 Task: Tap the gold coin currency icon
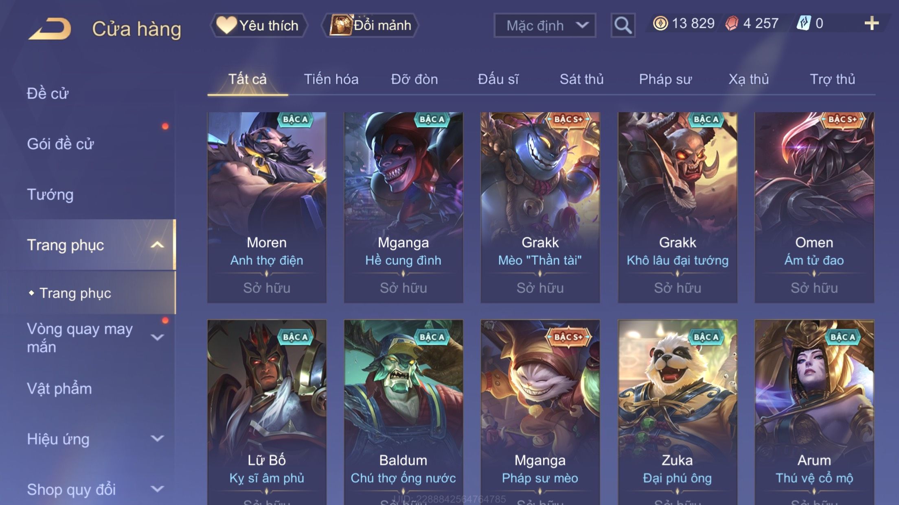click(660, 23)
